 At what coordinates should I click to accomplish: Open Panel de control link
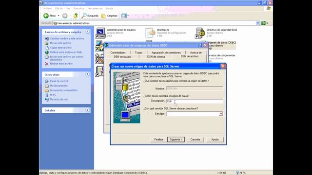58,81
